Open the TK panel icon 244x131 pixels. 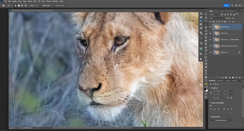(x=201, y=33)
